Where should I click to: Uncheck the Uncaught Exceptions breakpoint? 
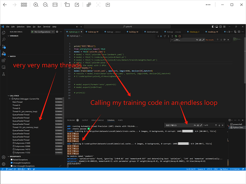[11, 163]
